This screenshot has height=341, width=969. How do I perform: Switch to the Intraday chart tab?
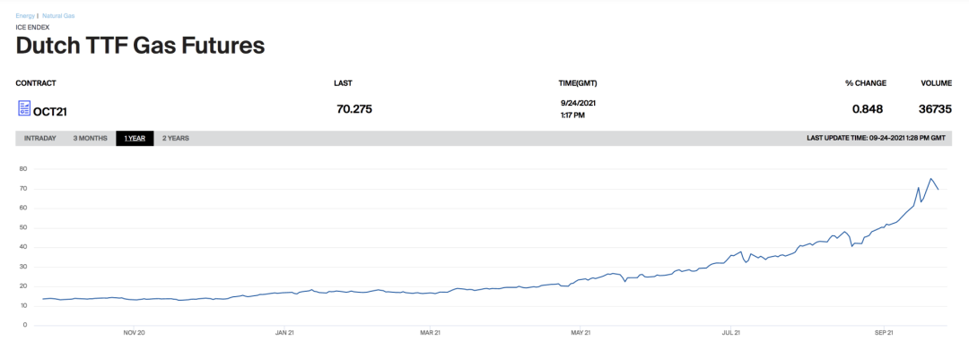(x=40, y=138)
